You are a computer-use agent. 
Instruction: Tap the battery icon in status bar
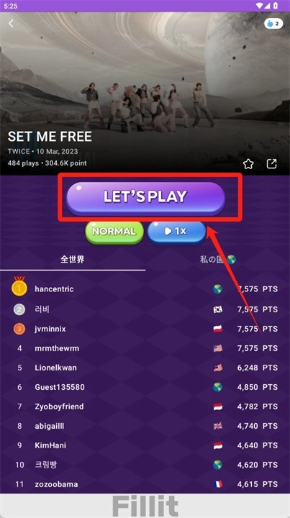[x=276, y=6]
